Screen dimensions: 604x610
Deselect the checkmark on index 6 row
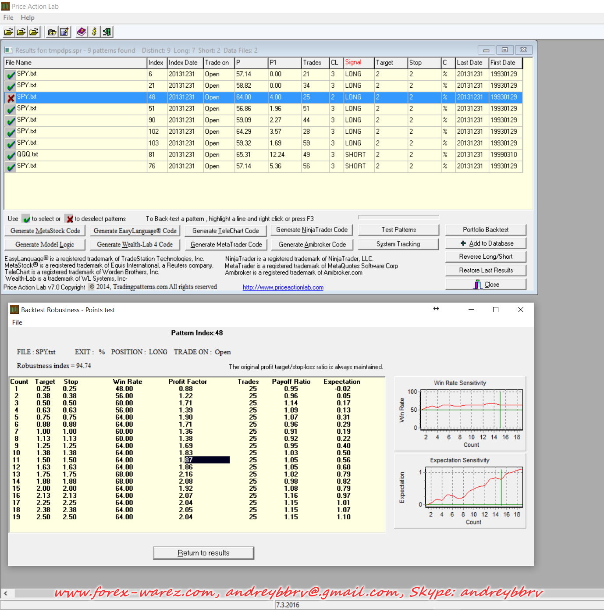pyautogui.click(x=11, y=75)
